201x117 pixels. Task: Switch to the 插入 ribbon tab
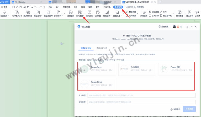click(x=58, y=7)
